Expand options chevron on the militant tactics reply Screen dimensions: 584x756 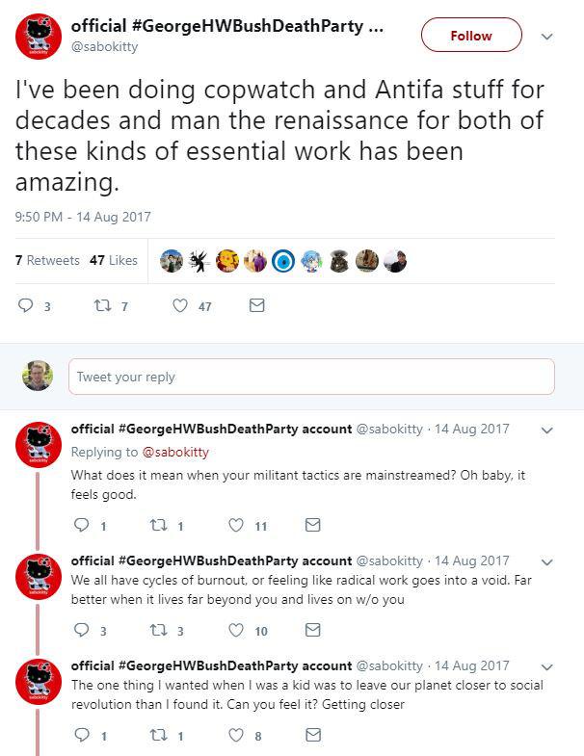coord(546,430)
